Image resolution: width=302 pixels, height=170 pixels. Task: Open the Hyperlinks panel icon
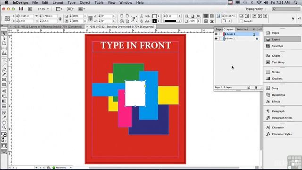[x=268, y=95]
